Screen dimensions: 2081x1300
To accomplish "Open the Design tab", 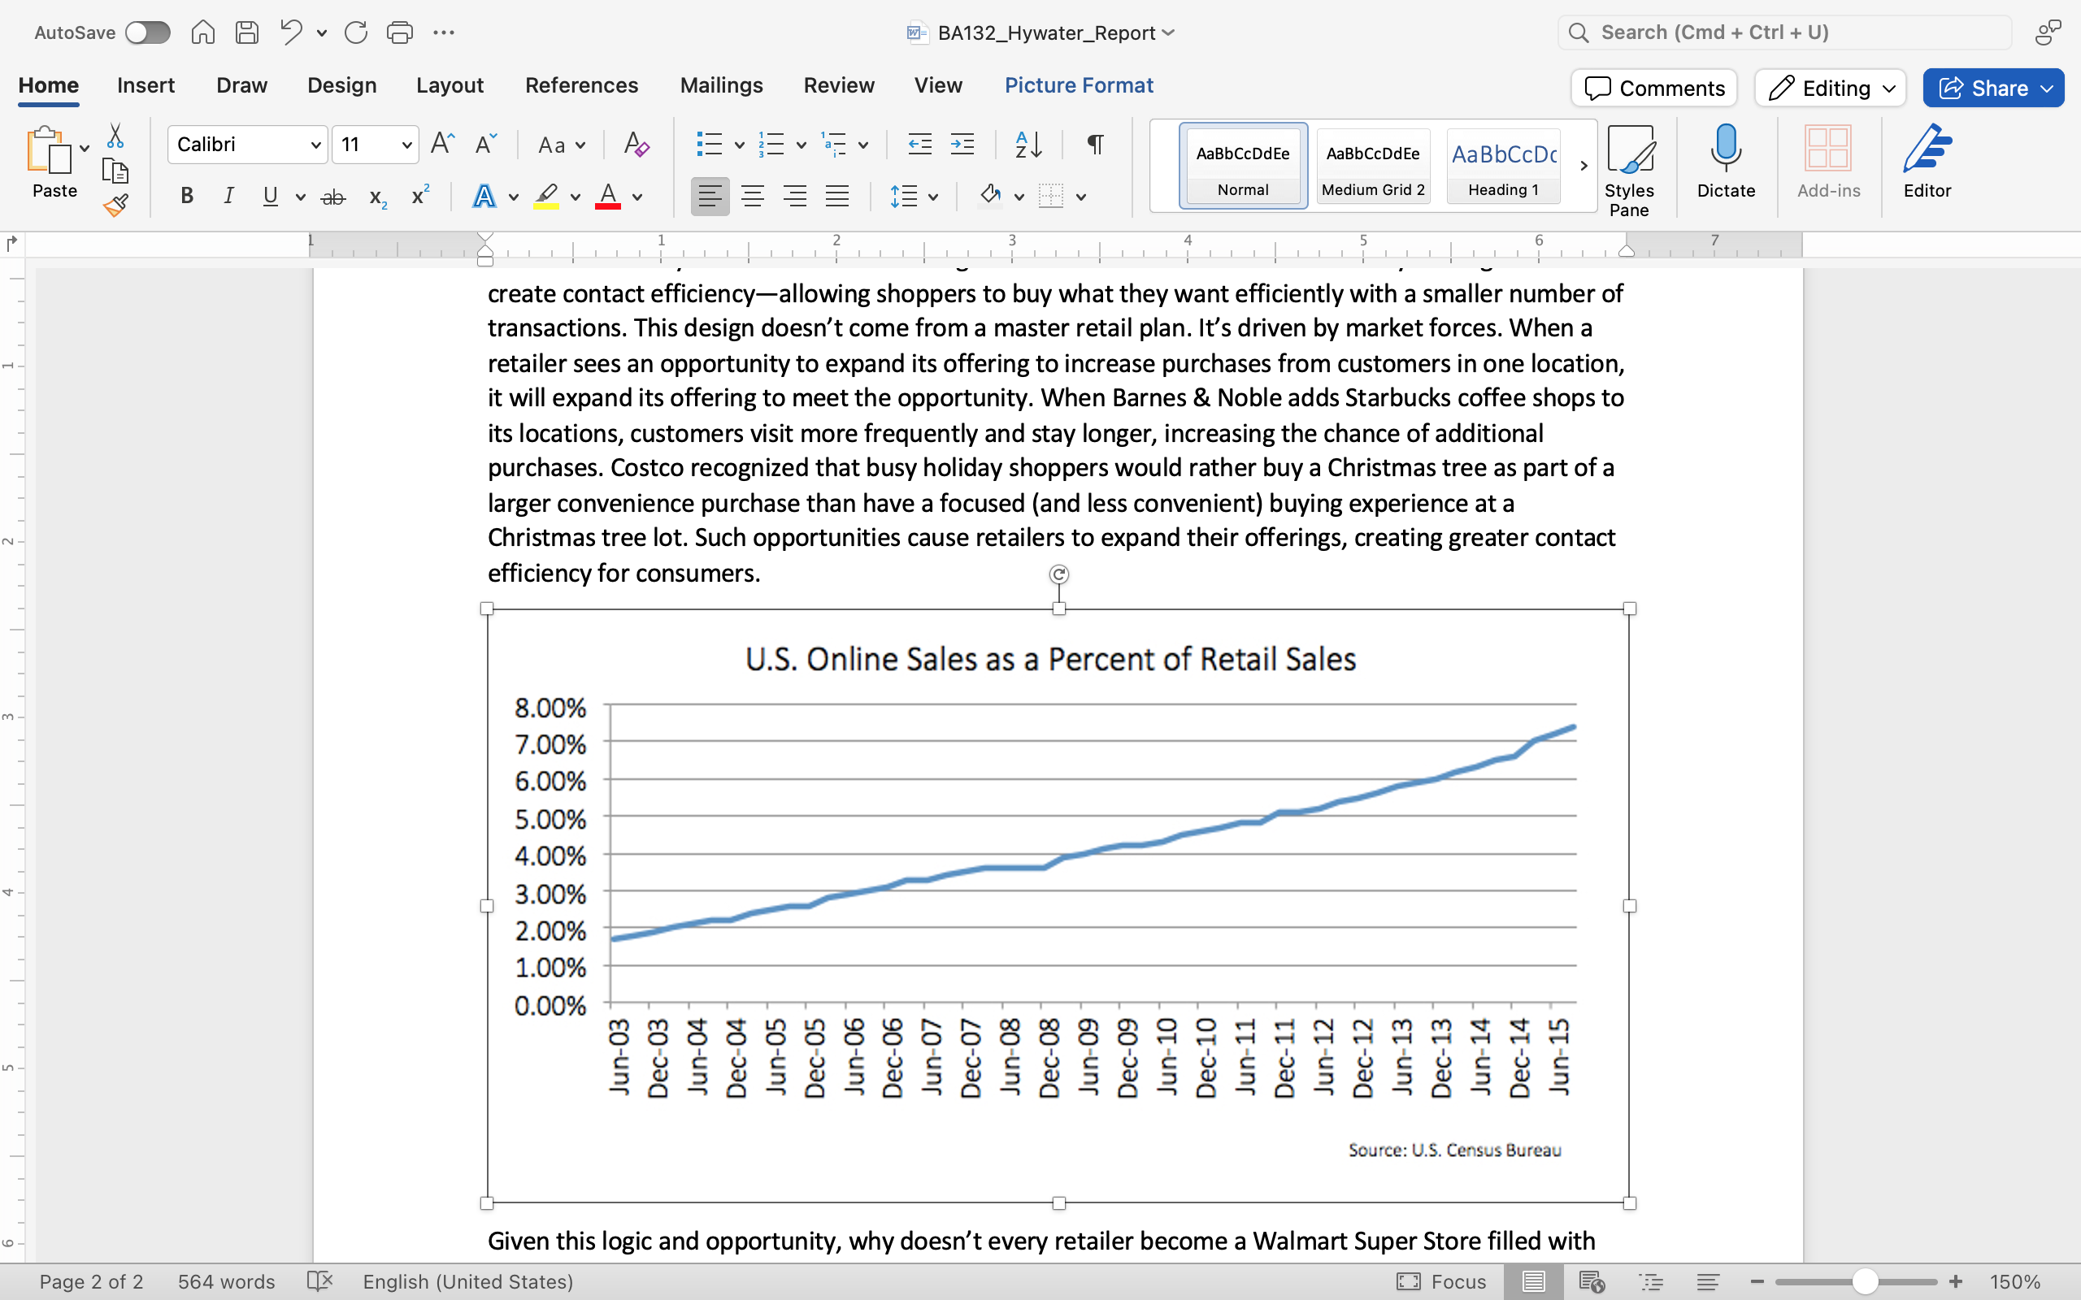I will (x=341, y=85).
